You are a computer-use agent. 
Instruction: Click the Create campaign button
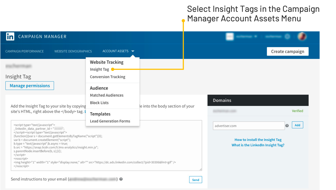(287, 51)
